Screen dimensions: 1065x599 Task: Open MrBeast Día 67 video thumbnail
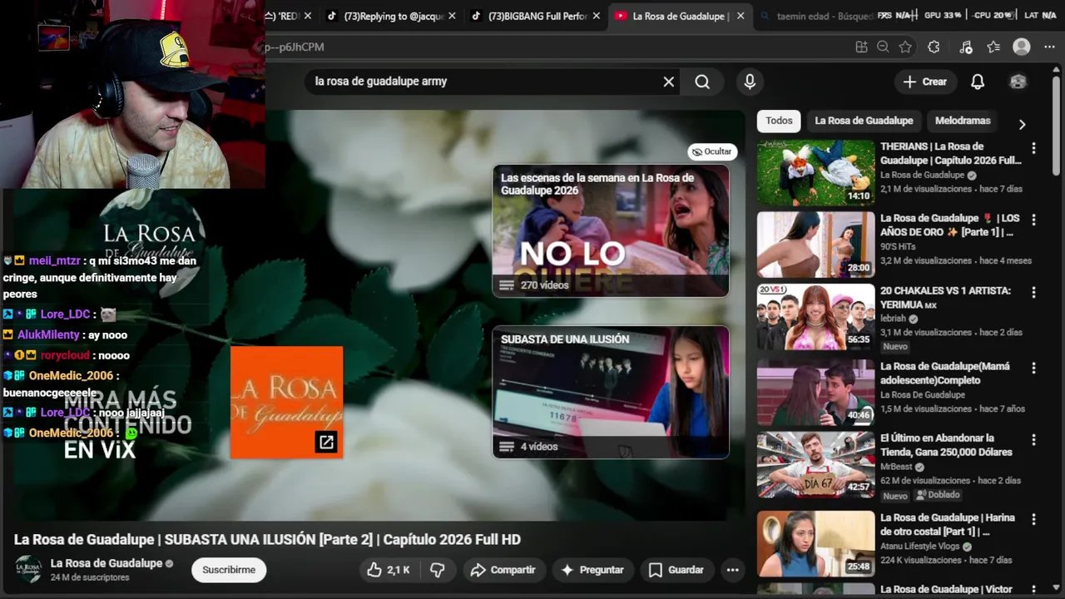(816, 464)
